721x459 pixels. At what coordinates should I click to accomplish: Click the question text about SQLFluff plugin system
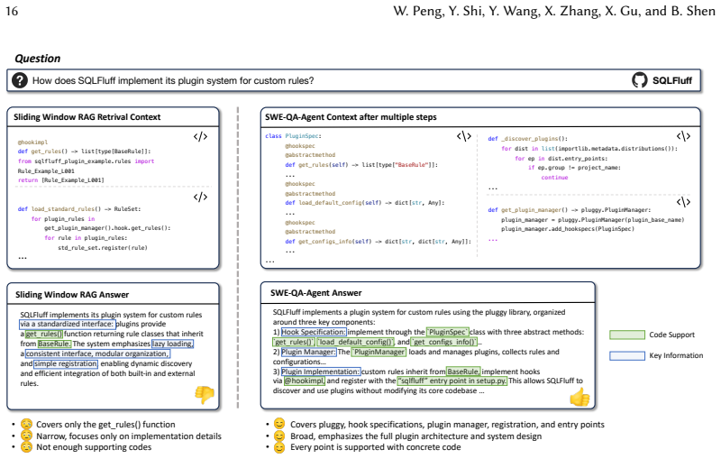tap(173, 81)
